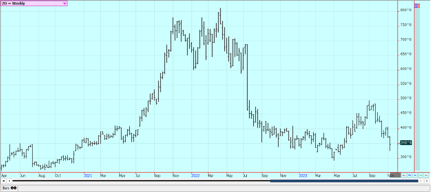
Task: Step chart back with single-left arrow
Action: [x=9, y=181]
